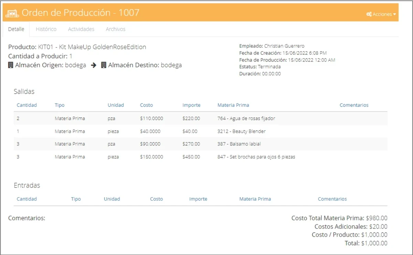
Task: Click the Entradas Importe column header
Action: (x=198, y=199)
